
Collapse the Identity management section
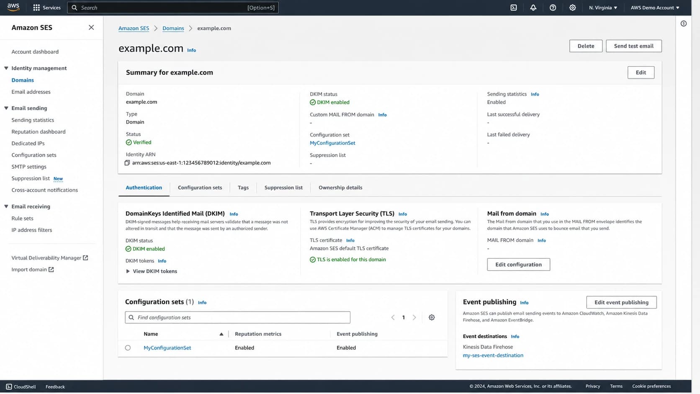click(x=6, y=68)
